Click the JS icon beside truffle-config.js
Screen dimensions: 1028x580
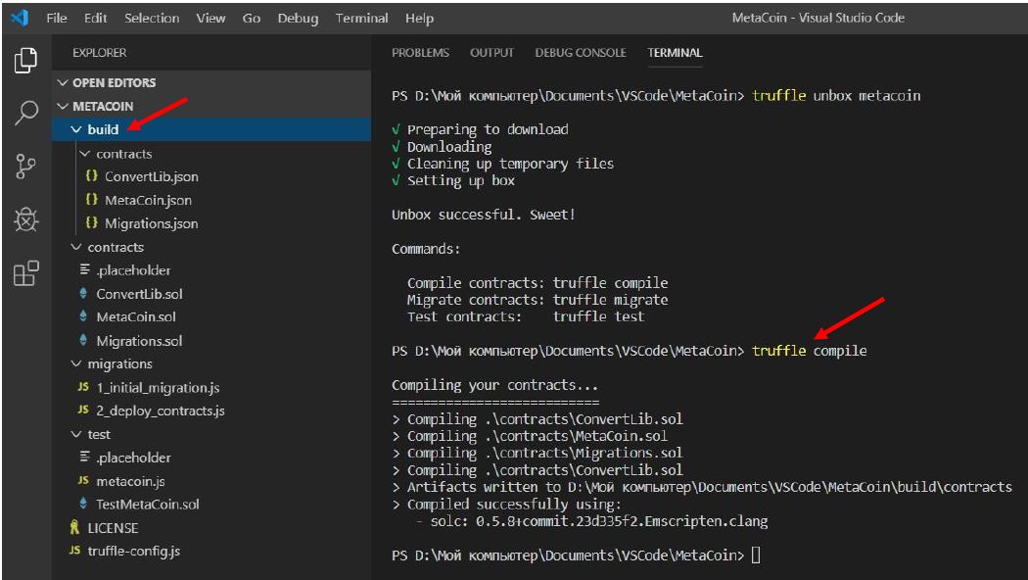[74, 551]
